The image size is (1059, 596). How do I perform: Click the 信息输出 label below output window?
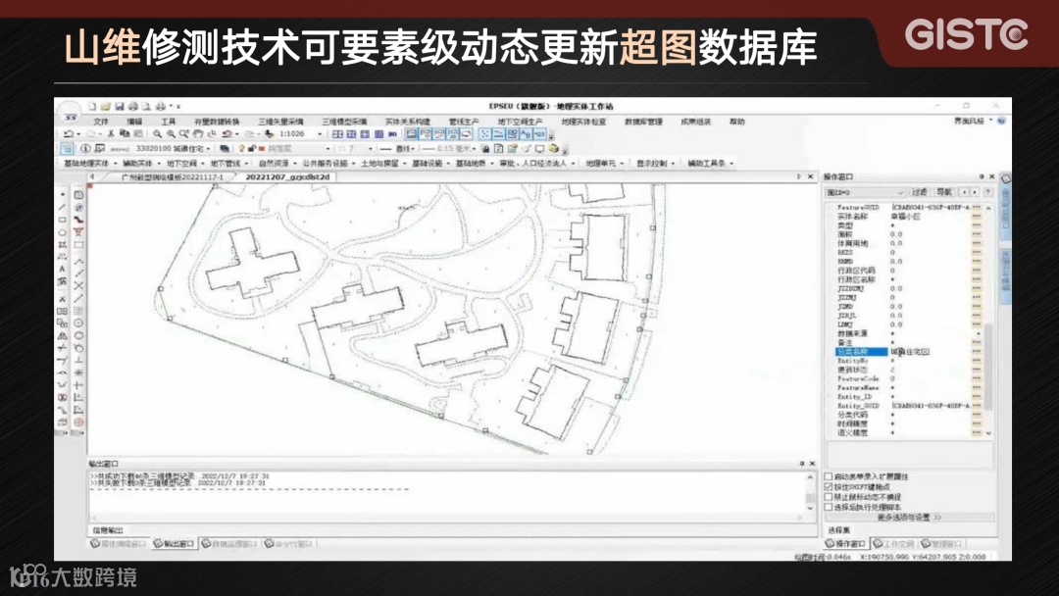tap(108, 530)
